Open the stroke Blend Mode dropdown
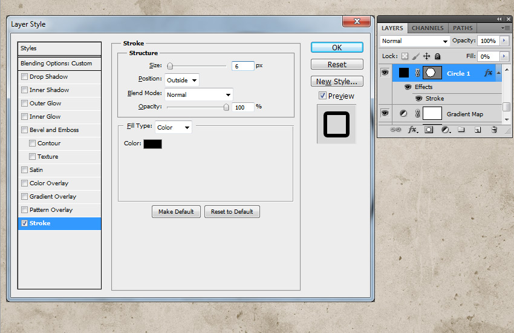 pyautogui.click(x=199, y=94)
